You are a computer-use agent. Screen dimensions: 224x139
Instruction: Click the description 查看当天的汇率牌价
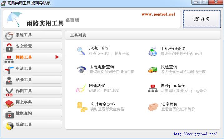click(x=178, y=109)
